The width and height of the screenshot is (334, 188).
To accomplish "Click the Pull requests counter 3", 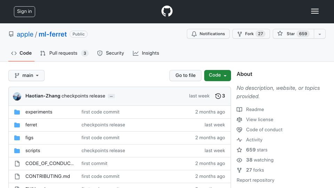I will tap(85, 53).
